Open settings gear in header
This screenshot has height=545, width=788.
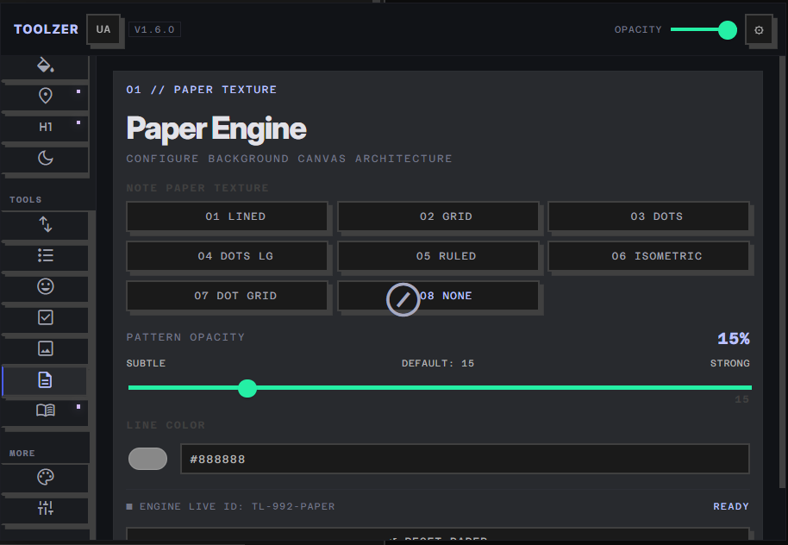click(x=759, y=30)
